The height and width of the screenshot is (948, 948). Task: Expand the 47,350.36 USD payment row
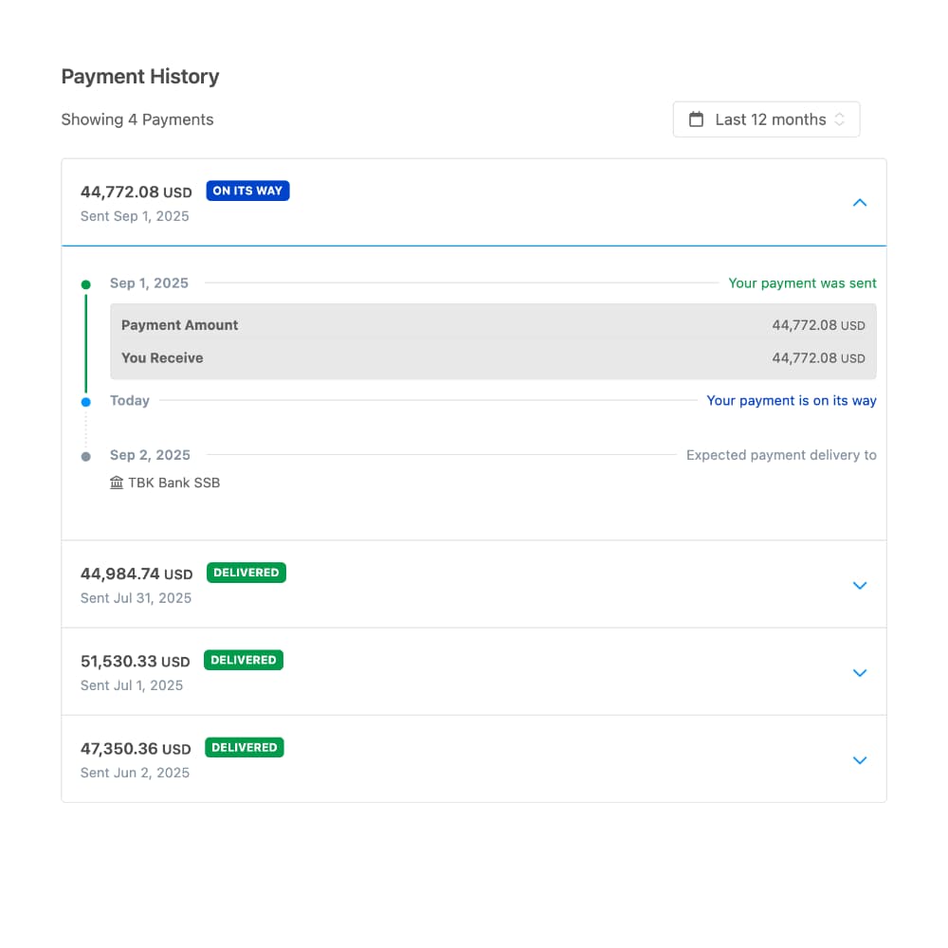[x=859, y=760]
